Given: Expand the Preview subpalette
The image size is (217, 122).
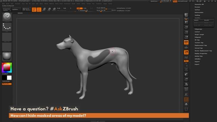Looking at the screenshot, I should pos(197,7).
